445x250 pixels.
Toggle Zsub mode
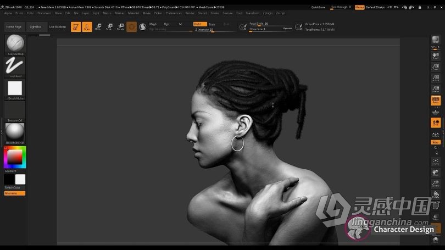[212, 24]
